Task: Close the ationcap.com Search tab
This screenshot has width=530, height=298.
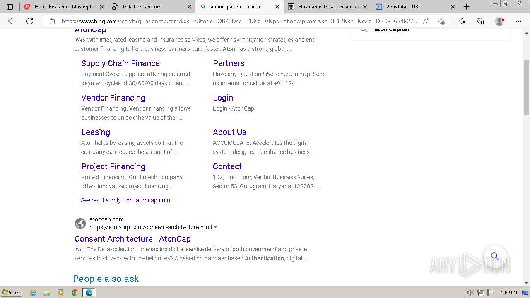Action: pyautogui.click(x=277, y=7)
